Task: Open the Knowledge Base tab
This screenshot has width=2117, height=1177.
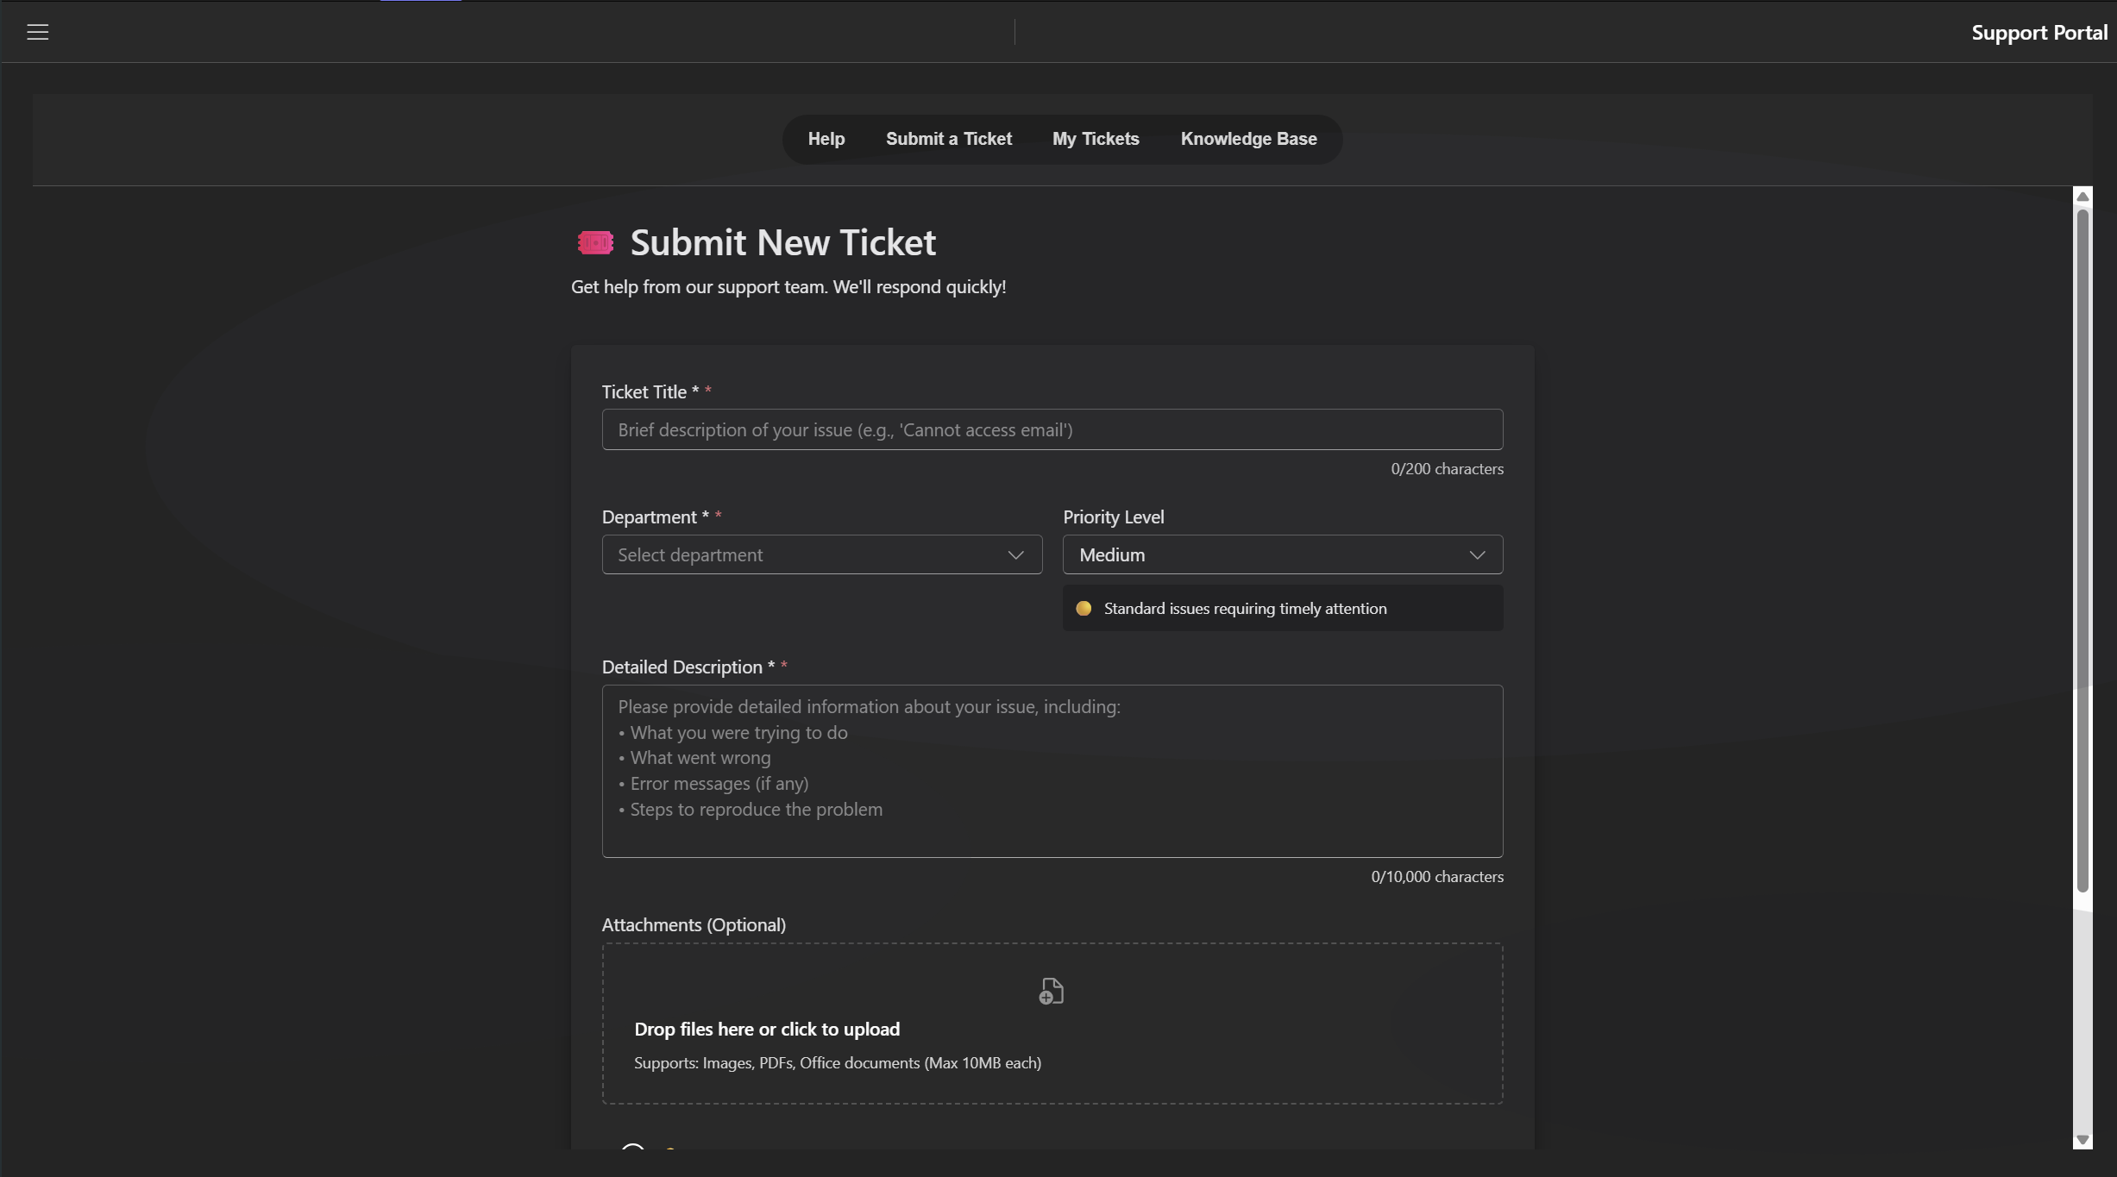Action: click(1248, 139)
